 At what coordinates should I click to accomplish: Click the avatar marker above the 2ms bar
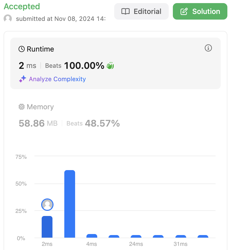coord(47,205)
